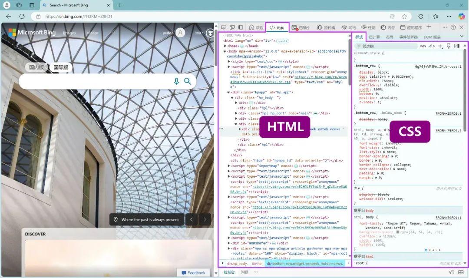Click the browser refresh icon
The image size is (469, 278).
[22, 17]
